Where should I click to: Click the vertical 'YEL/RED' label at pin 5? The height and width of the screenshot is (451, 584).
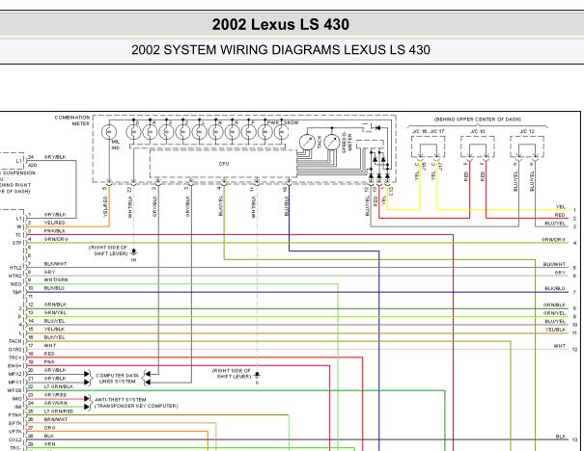coord(105,206)
